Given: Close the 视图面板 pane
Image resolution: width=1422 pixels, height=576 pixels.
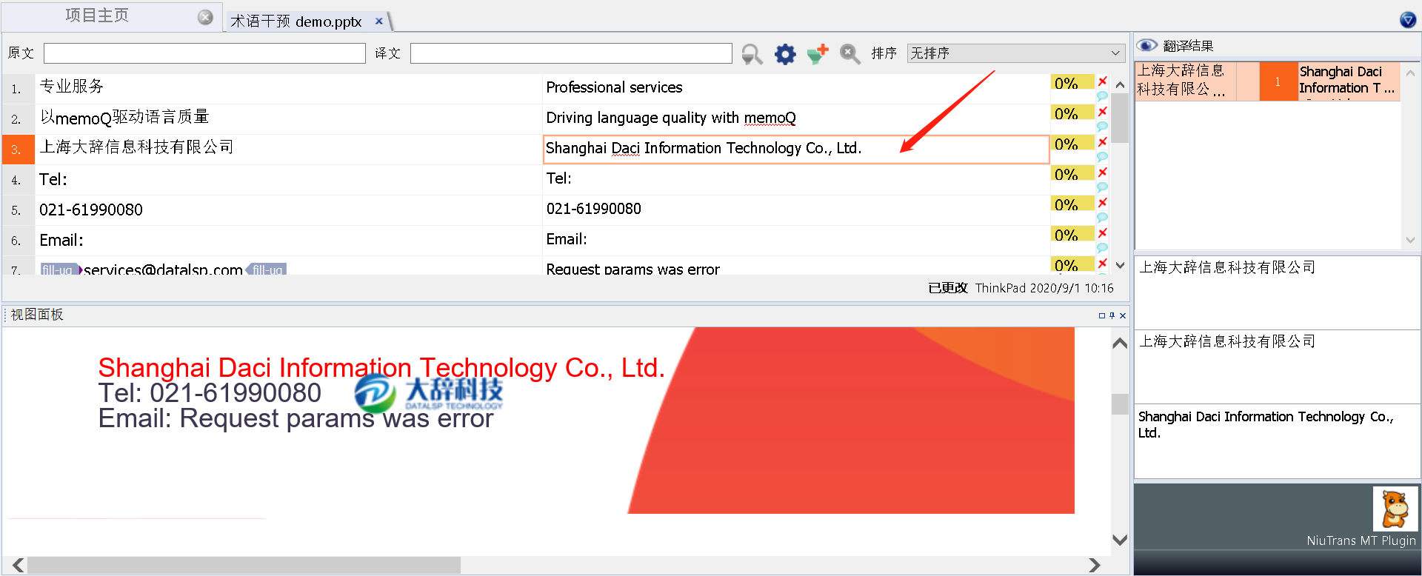Looking at the screenshot, I should pos(1123,315).
